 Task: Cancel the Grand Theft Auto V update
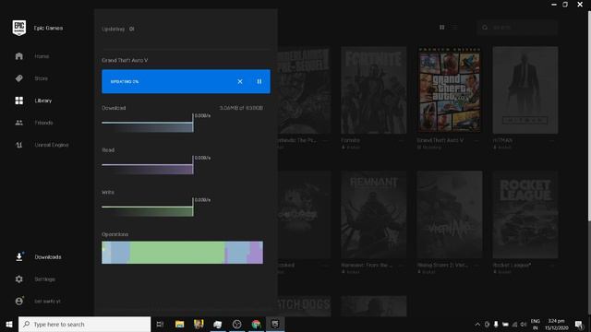(240, 81)
